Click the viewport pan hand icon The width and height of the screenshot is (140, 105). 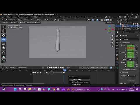point(112,39)
